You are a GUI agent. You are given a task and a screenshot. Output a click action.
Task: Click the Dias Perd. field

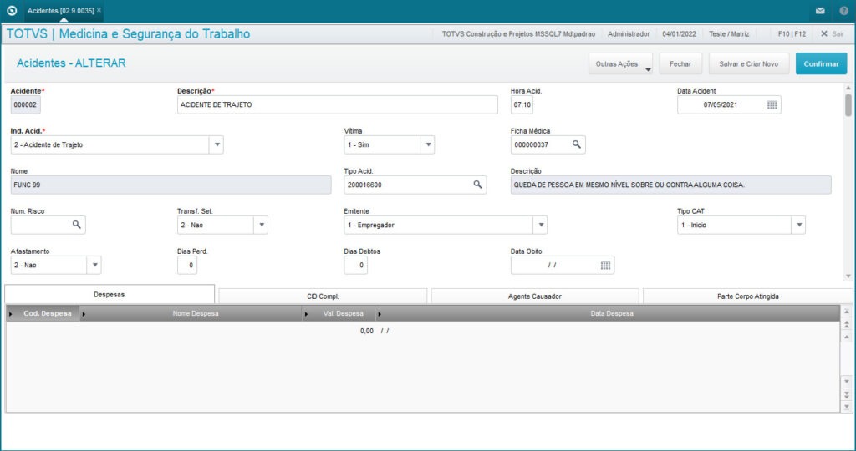pyautogui.click(x=187, y=265)
